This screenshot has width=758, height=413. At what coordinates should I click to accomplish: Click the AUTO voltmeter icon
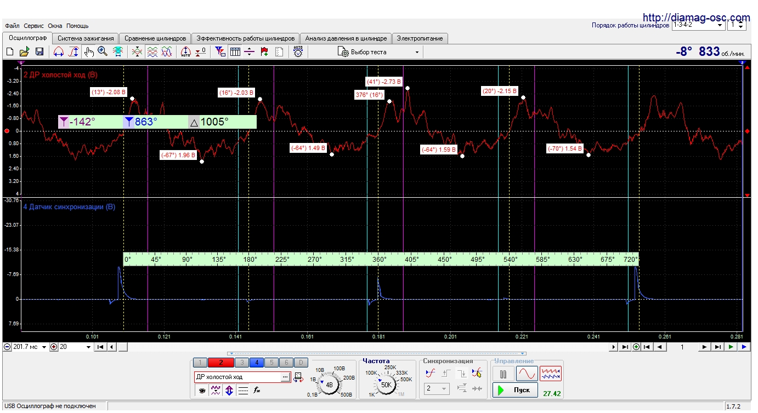(298, 51)
